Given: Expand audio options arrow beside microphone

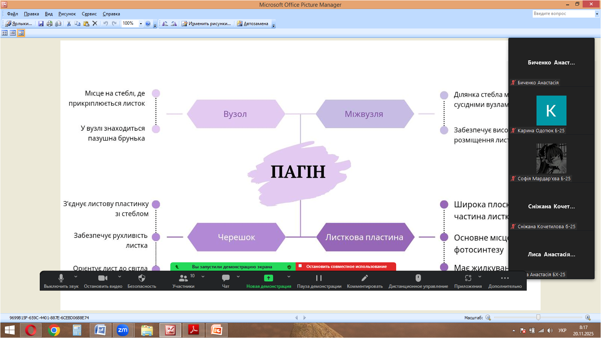Looking at the screenshot, I should point(76,277).
